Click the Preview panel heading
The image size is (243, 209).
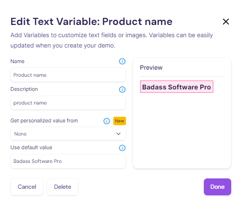pos(151,68)
